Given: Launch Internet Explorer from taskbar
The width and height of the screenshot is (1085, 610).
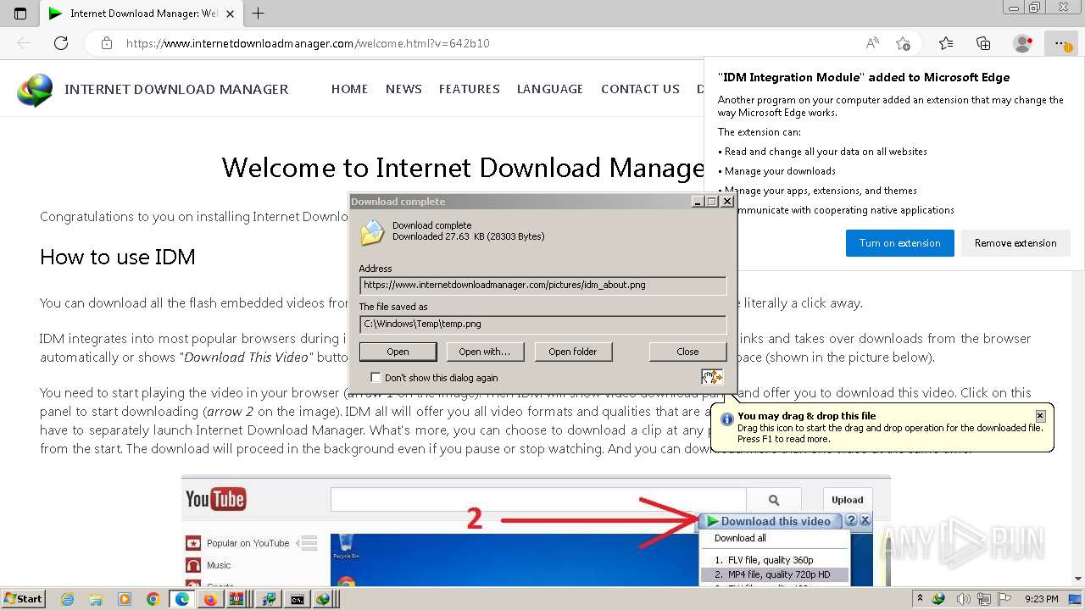Looking at the screenshot, I should coord(68,599).
